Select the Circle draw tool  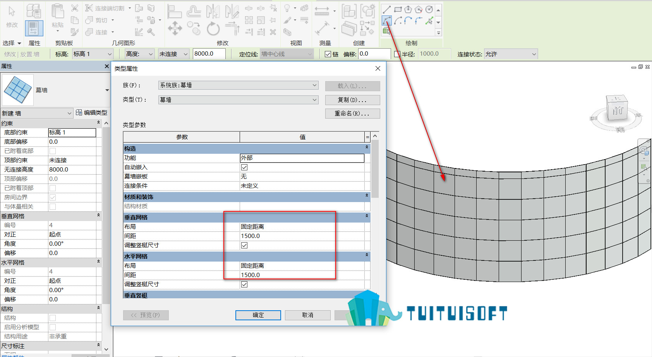coord(429,9)
